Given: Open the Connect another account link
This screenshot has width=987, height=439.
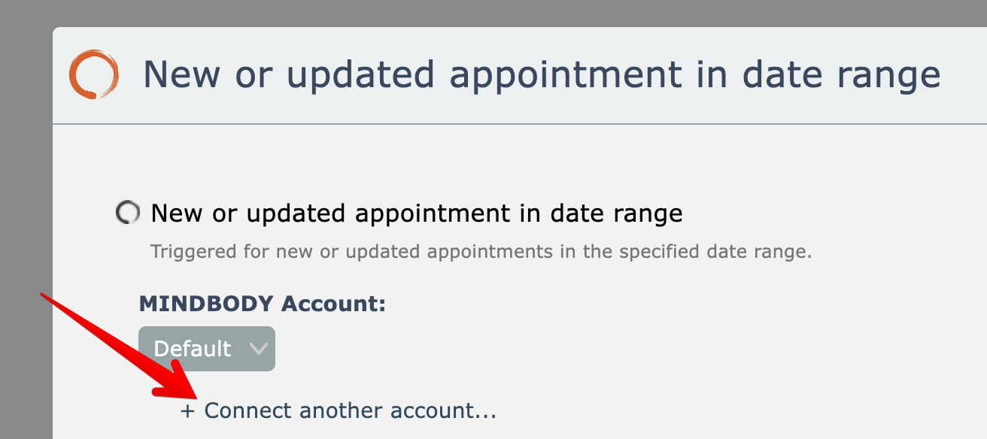Looking at the screenshot, I should 339,411.
